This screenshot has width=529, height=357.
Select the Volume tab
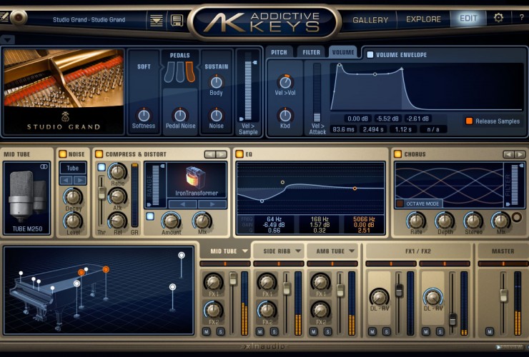point(343,52)
